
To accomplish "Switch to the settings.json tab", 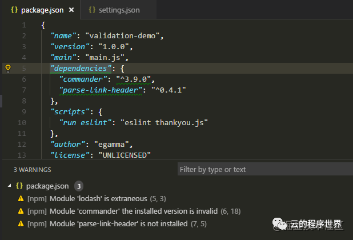I will (x=119, y=10).
